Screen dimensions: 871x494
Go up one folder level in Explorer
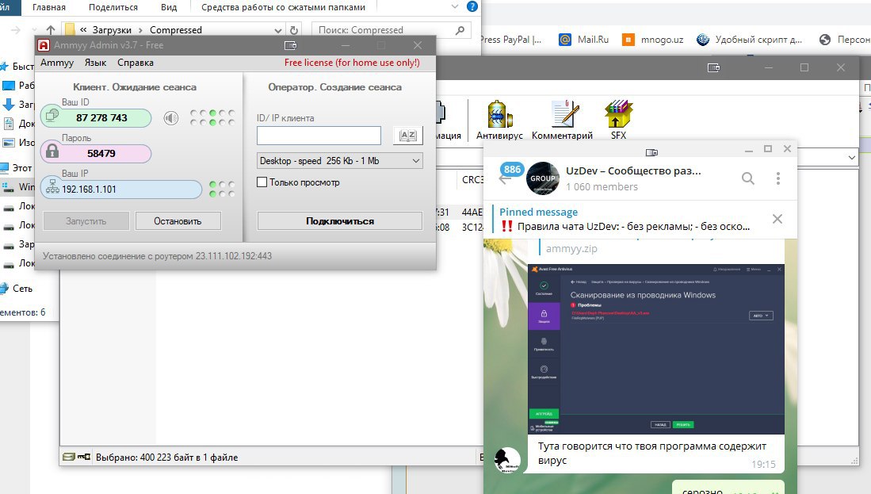(51, 30)
